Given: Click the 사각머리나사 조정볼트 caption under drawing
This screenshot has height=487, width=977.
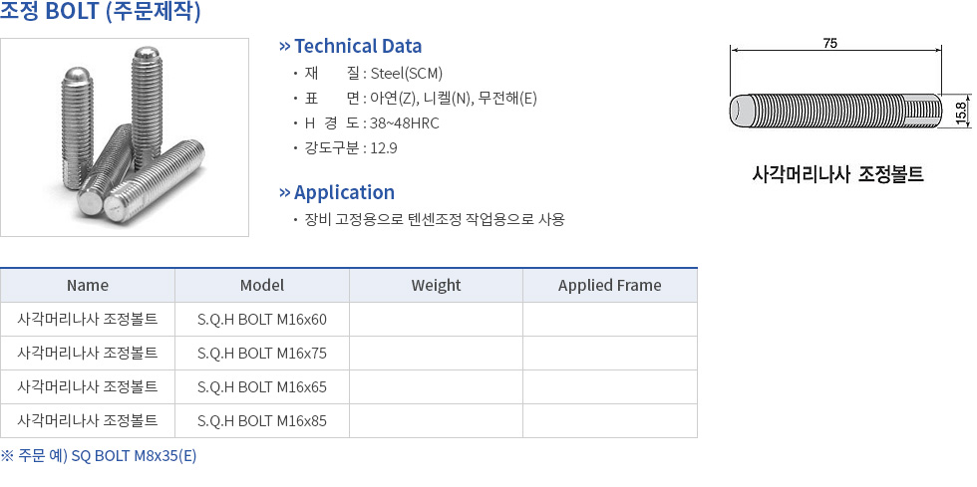Looking at the screenshot, I should point(838,174).
